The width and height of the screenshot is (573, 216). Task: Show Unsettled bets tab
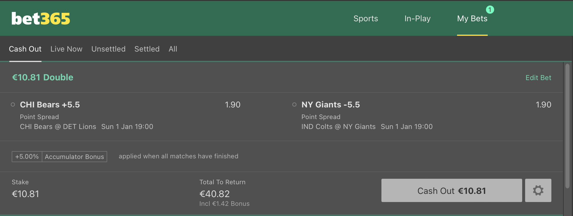pos(108,49)
